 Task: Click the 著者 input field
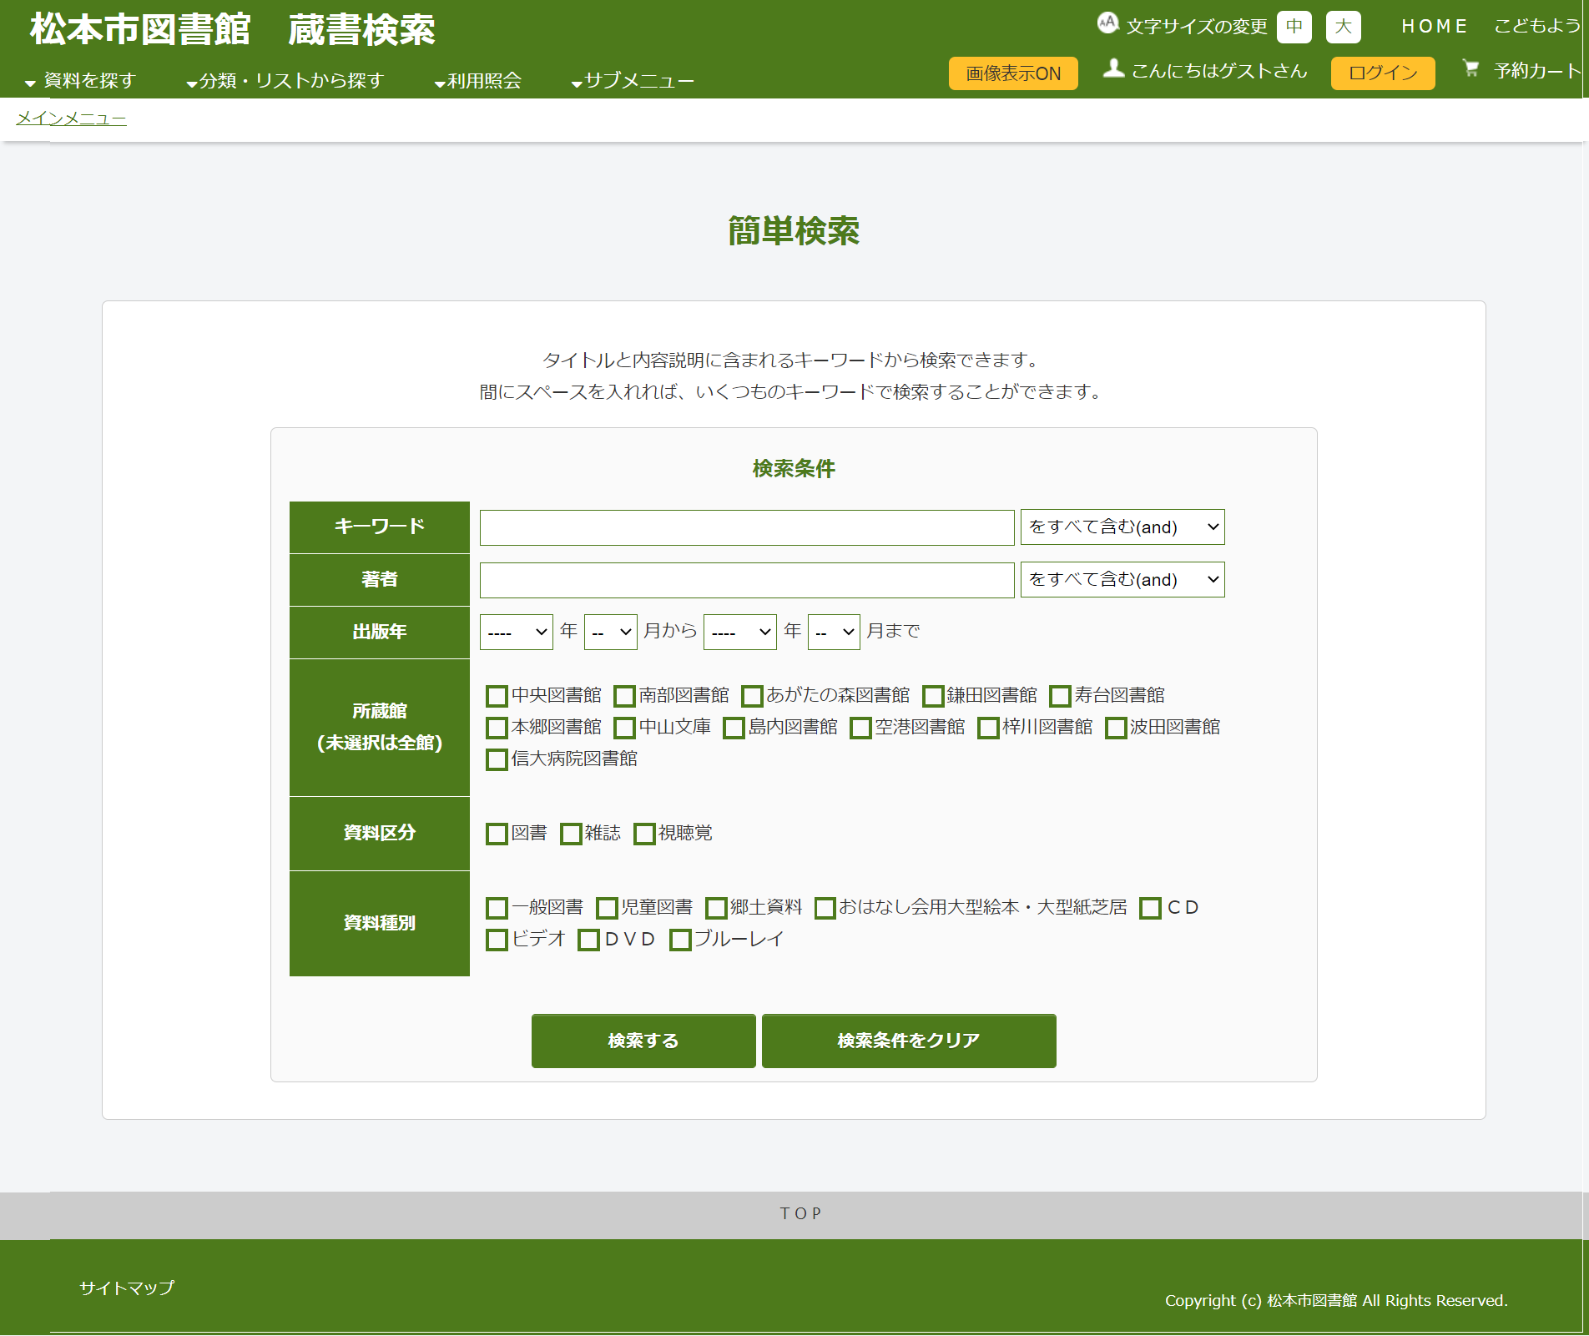pos(747,580)
